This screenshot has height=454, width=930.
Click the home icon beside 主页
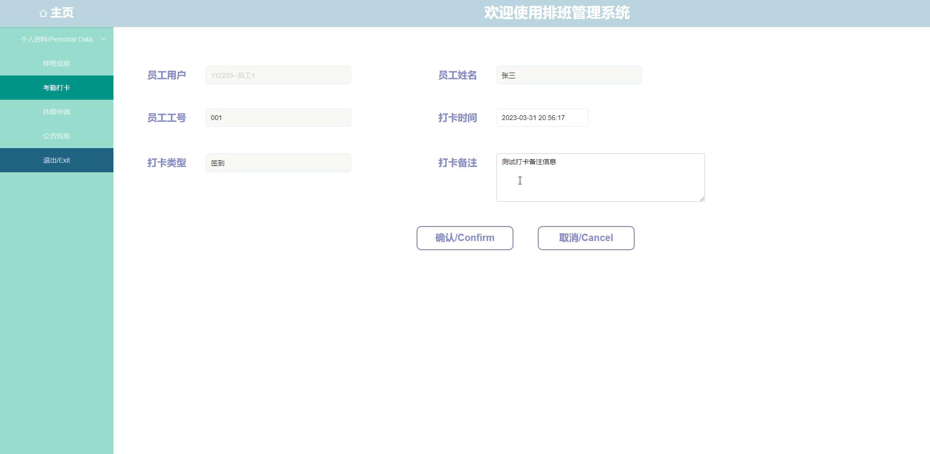(43, 14)
